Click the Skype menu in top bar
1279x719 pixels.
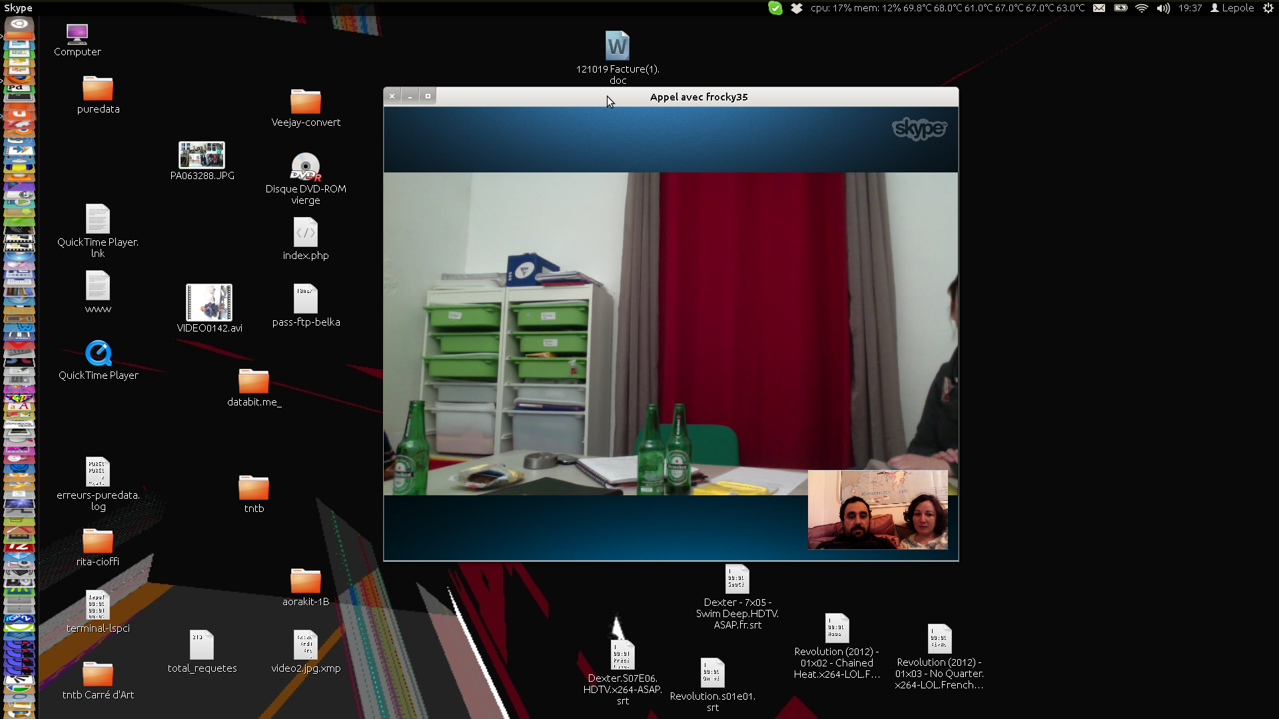[x=18, y=8]
